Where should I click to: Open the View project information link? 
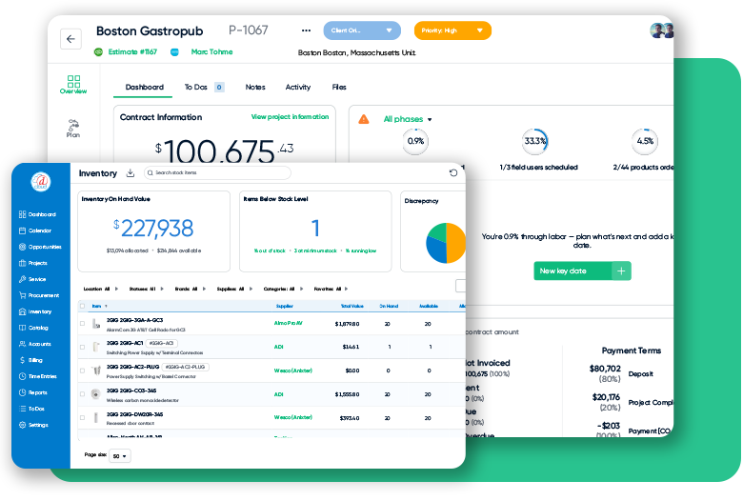(290, 116)
